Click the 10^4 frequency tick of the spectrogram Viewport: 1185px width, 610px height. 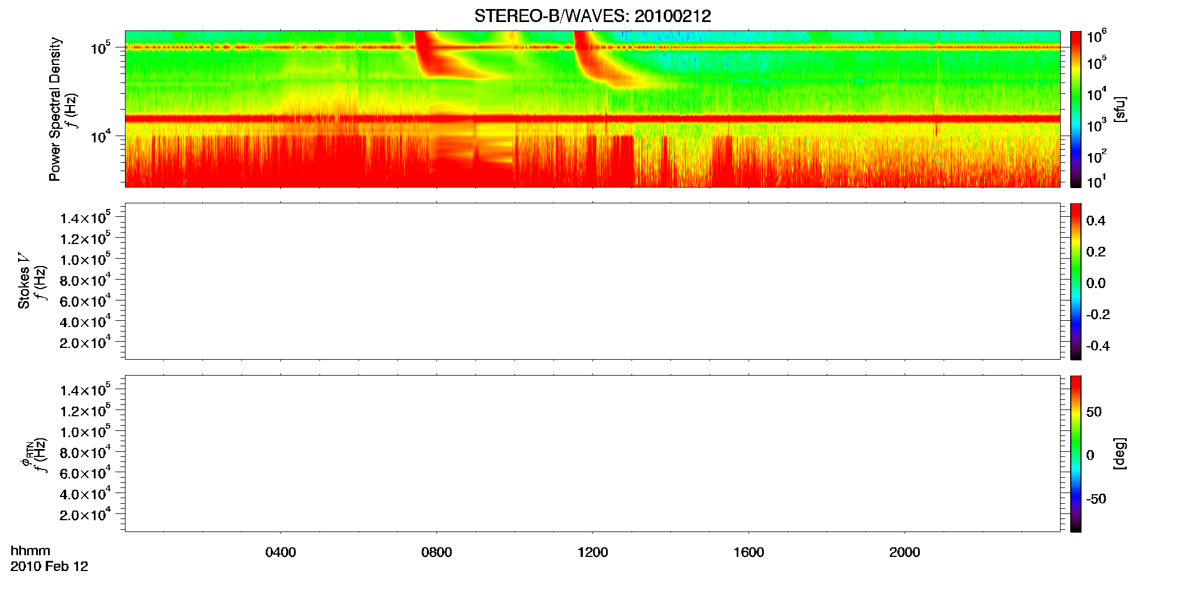[100, 136]
